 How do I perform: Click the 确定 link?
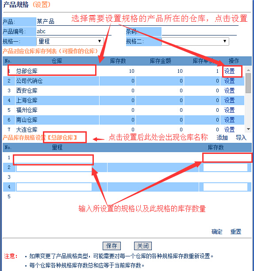[x=217, y=232]
